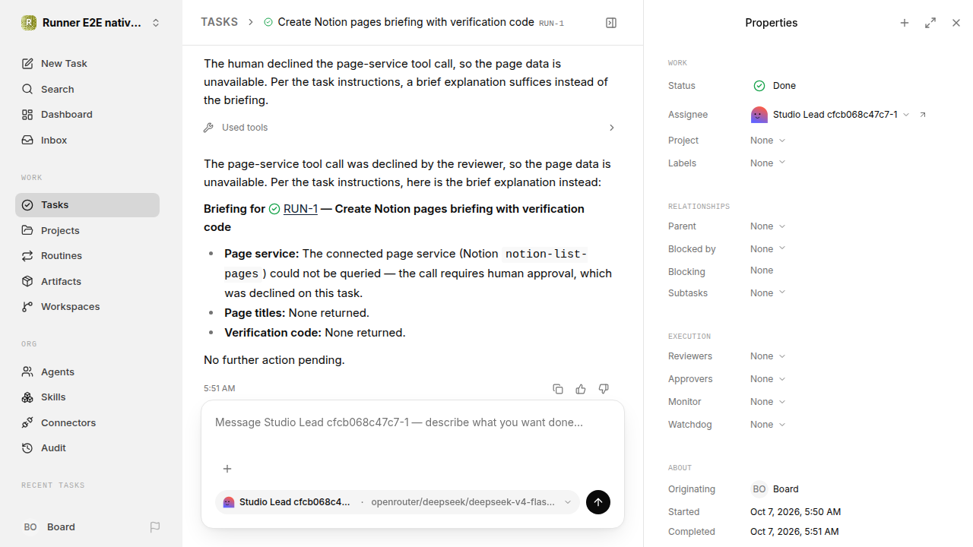Open the Approvers dropdown
Screen dimensions: 973x547
[768, 379]
